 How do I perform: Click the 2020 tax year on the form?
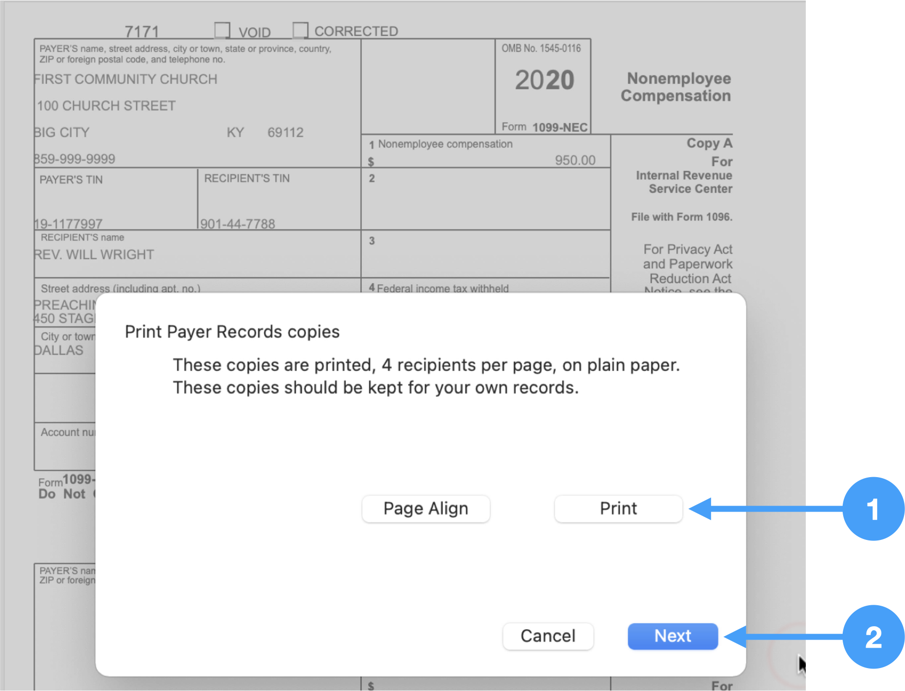click(x=544, y=80)
